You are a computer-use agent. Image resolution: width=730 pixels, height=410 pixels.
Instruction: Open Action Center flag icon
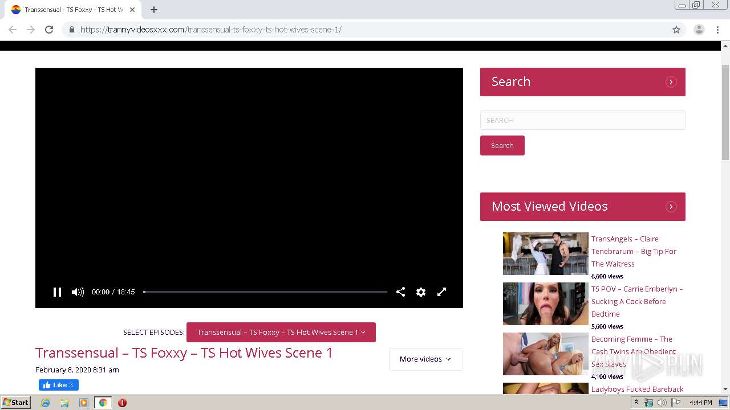pyautogui.click(x=676, y=403)
